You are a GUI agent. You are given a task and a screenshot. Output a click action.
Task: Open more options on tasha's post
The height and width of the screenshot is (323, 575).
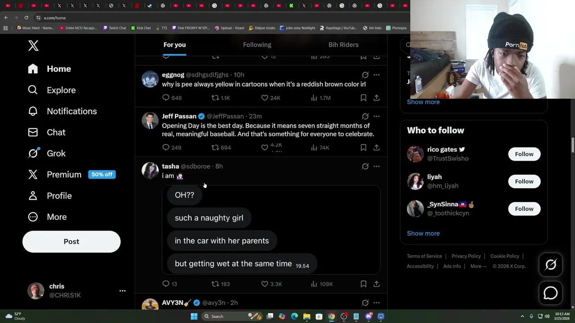pos(376,166)
